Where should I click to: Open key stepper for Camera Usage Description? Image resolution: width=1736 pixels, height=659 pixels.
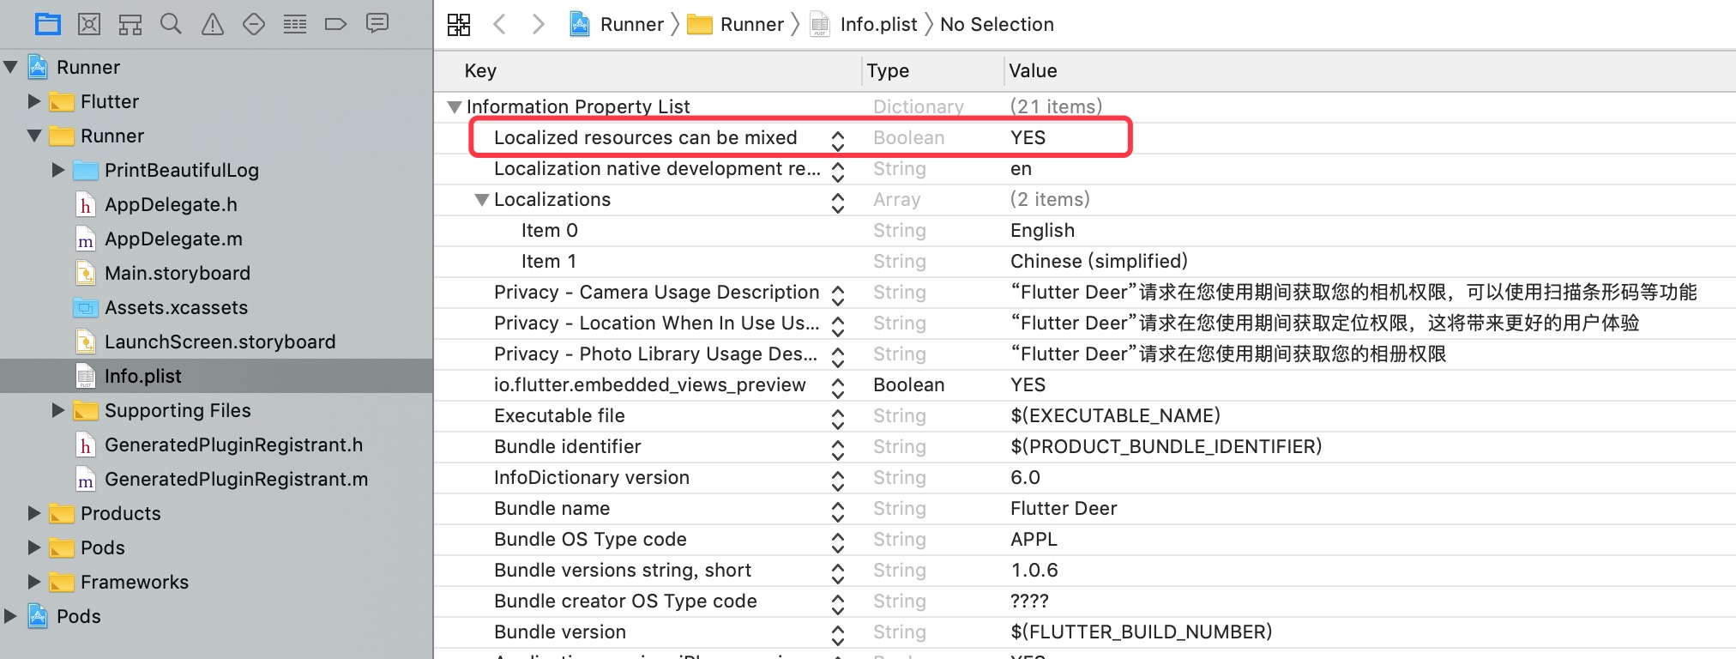tap(838, 295)
